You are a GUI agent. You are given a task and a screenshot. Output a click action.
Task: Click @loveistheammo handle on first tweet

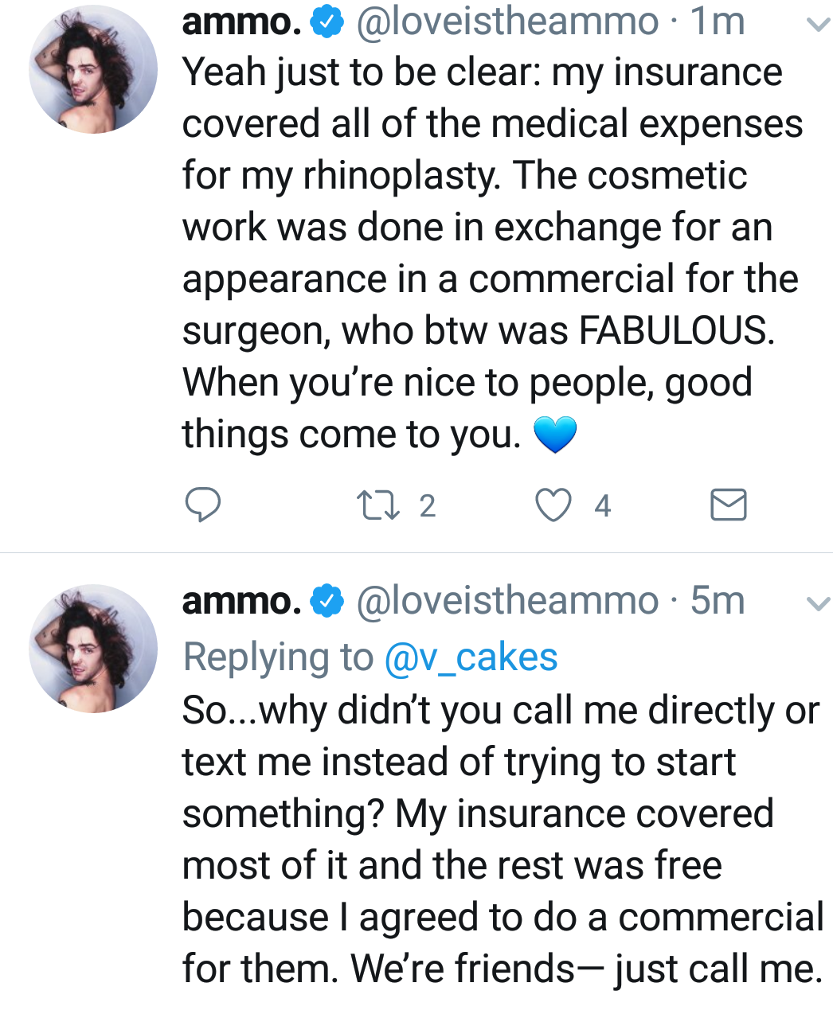(507, 22)
